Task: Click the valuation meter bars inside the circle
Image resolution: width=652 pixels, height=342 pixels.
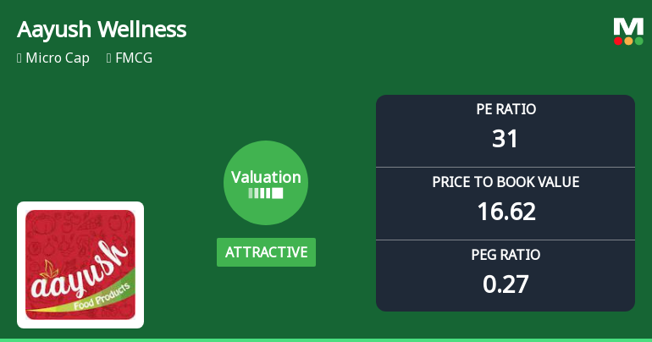Action: point(266,194)
